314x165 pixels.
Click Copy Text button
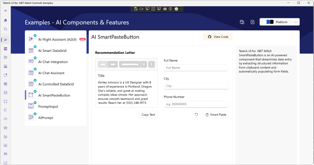click(148, 115)
